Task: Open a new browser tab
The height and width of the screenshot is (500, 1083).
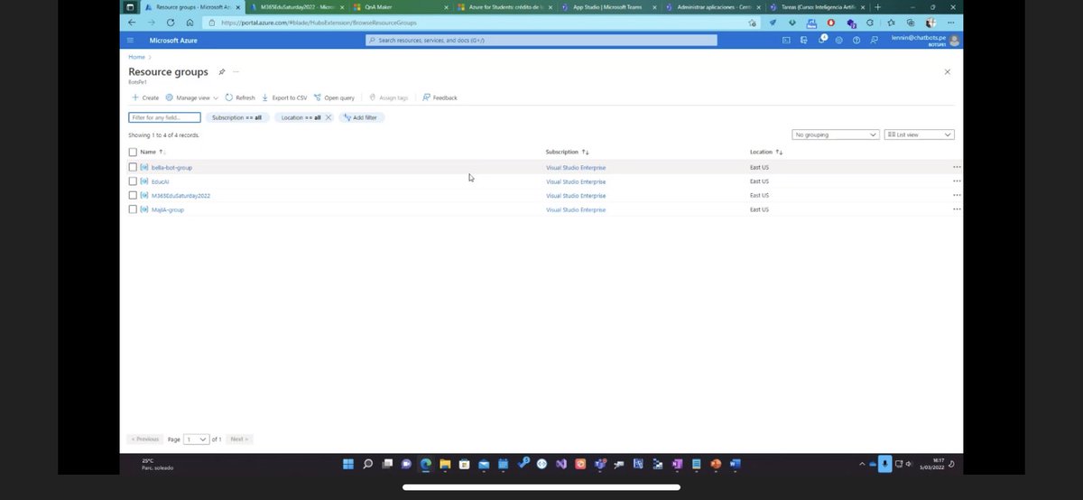Action: [x=878, y=6]
